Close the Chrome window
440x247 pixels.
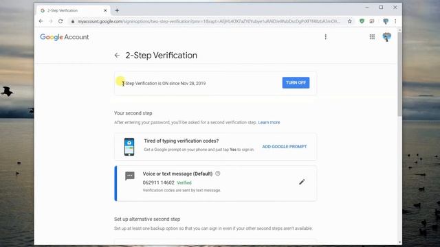coord(395,8)
